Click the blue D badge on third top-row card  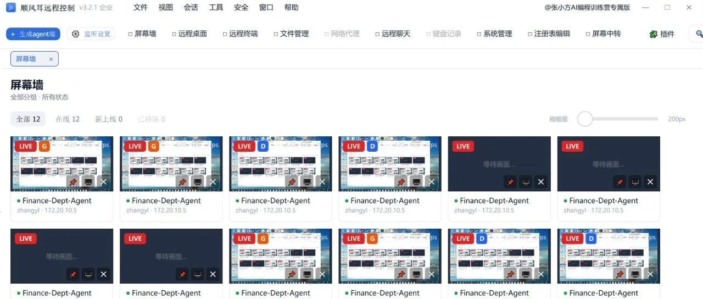point(263,146)
